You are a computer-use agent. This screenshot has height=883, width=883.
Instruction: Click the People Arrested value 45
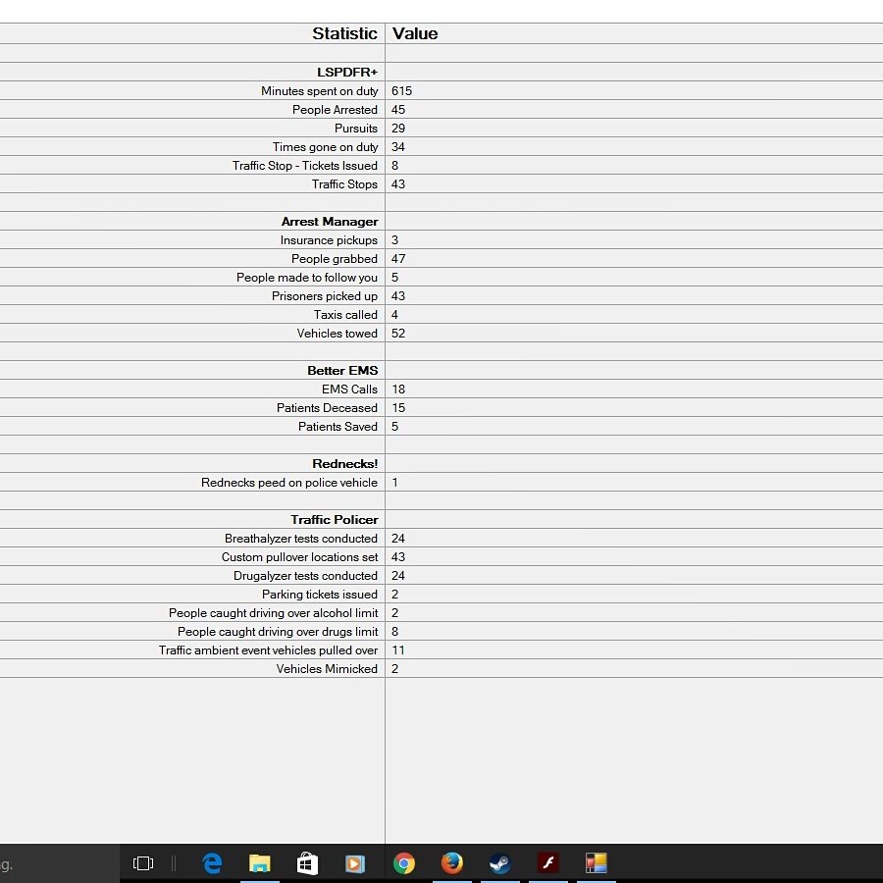tap(398, 110)
